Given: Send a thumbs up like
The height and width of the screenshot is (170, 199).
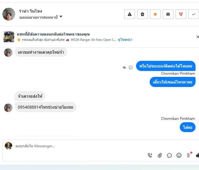Looking at the screenshot, I should [197, 155].
